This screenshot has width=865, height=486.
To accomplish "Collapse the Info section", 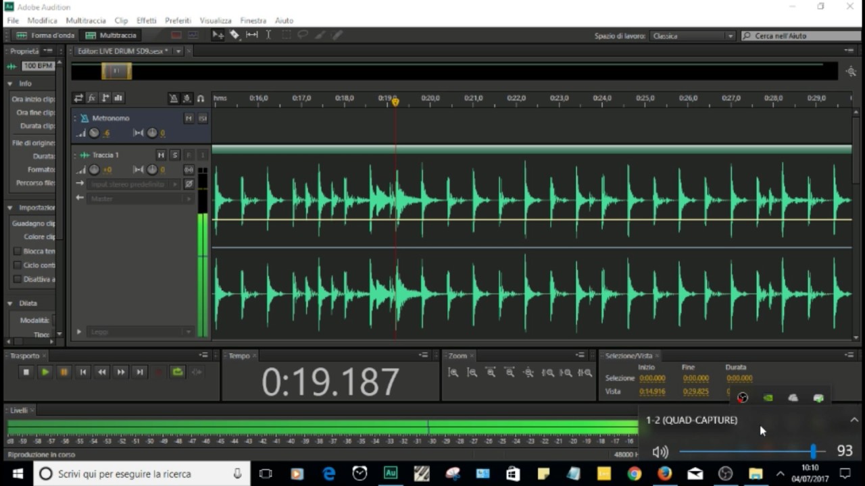I will coord(10,84).
